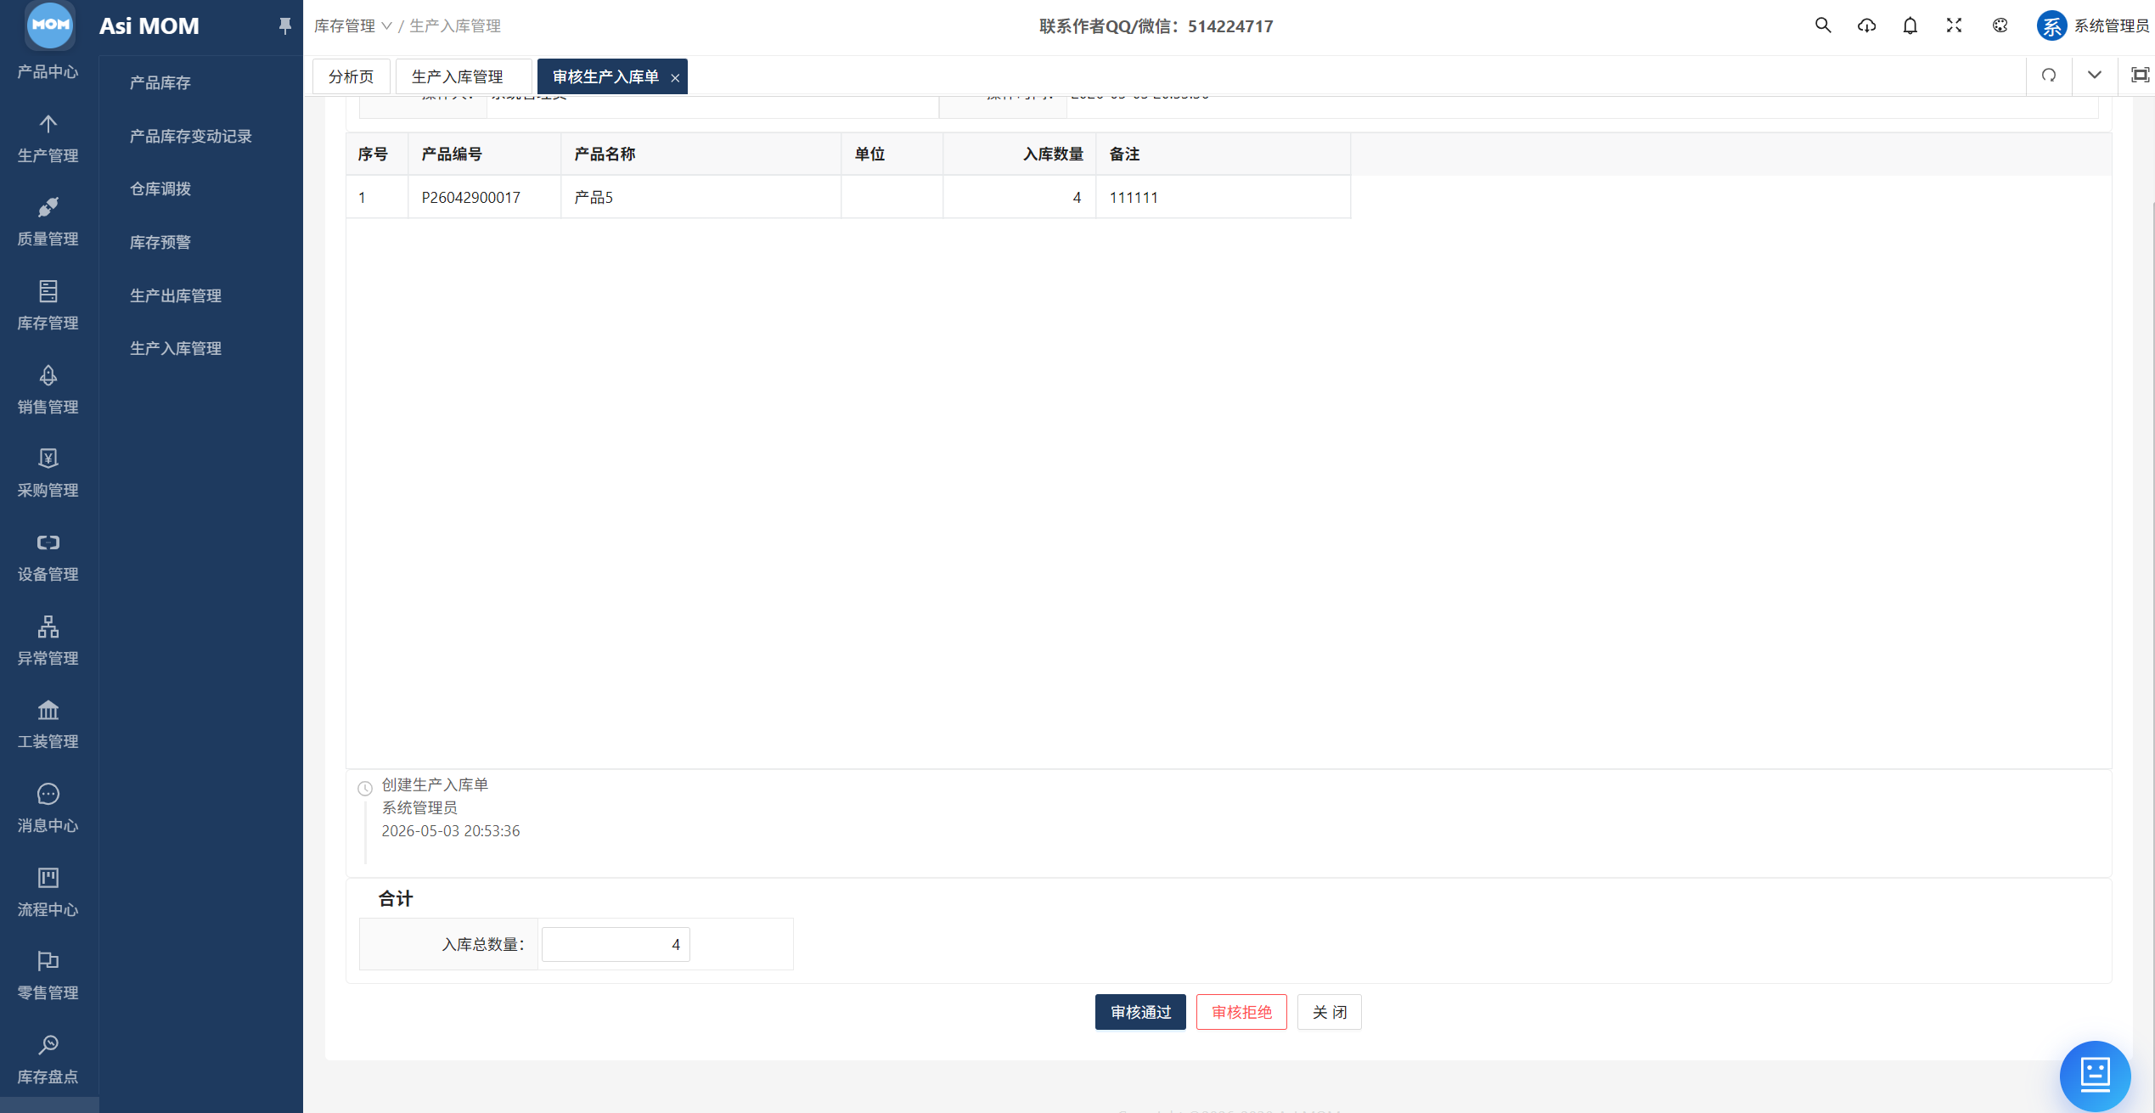Image resolution: width=2155 pixels, height=1113 pixels.
Task: Open 库存管理 in sidebar
Action: (x=48, y=306)
